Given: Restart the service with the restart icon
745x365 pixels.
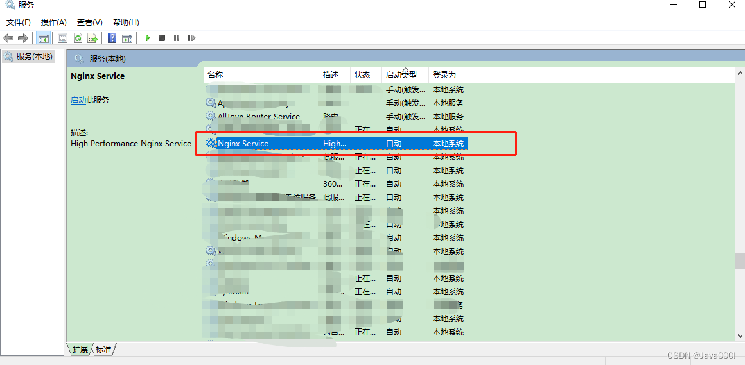Looking at the screenshot, I should point(191,38).
